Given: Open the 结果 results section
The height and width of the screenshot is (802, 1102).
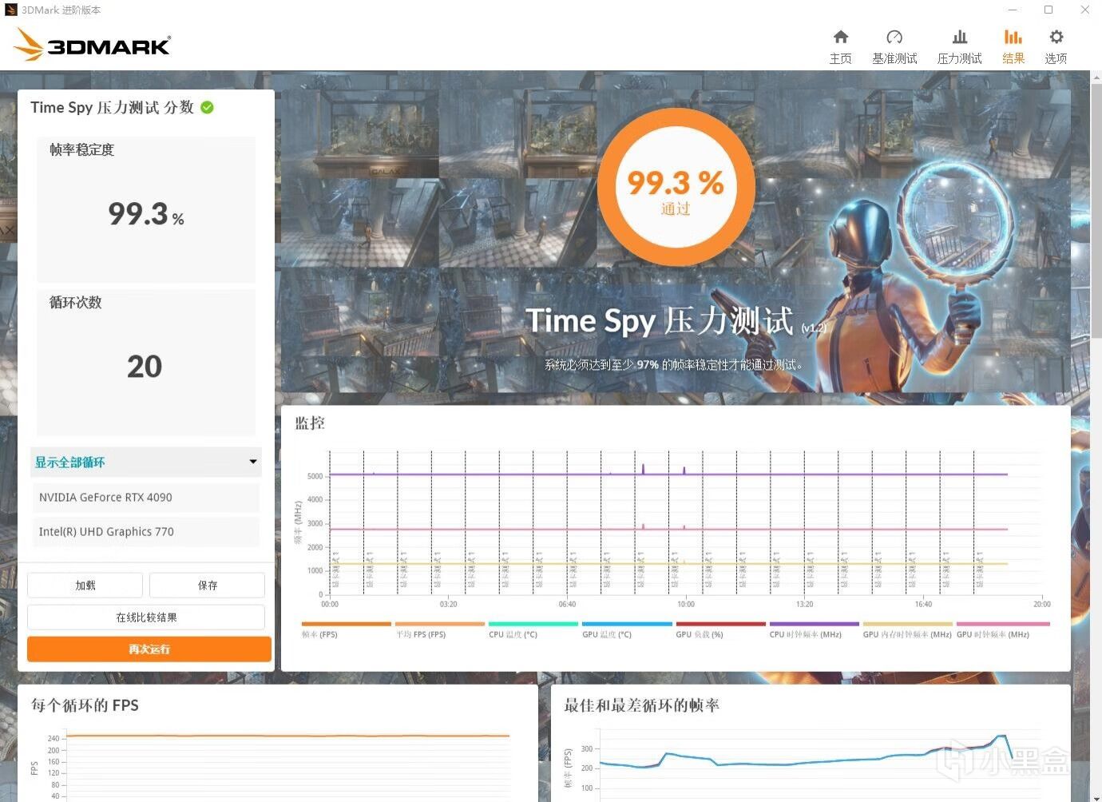Looking at the screenshot, I should tap(1013, 47).
